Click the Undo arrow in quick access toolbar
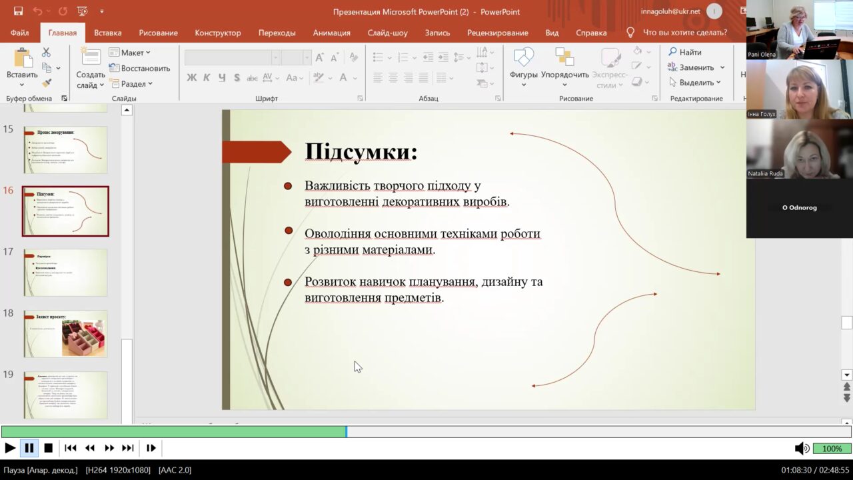The image size is (853, 480). 37,11
